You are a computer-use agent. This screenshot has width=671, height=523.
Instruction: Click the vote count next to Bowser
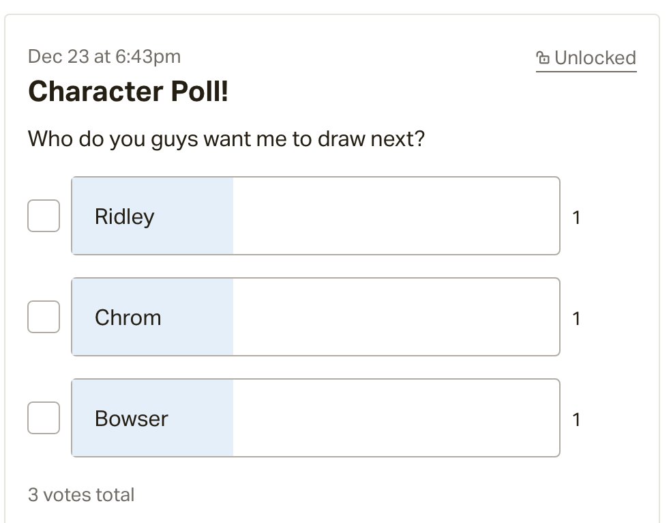click(x=577, y=419)
